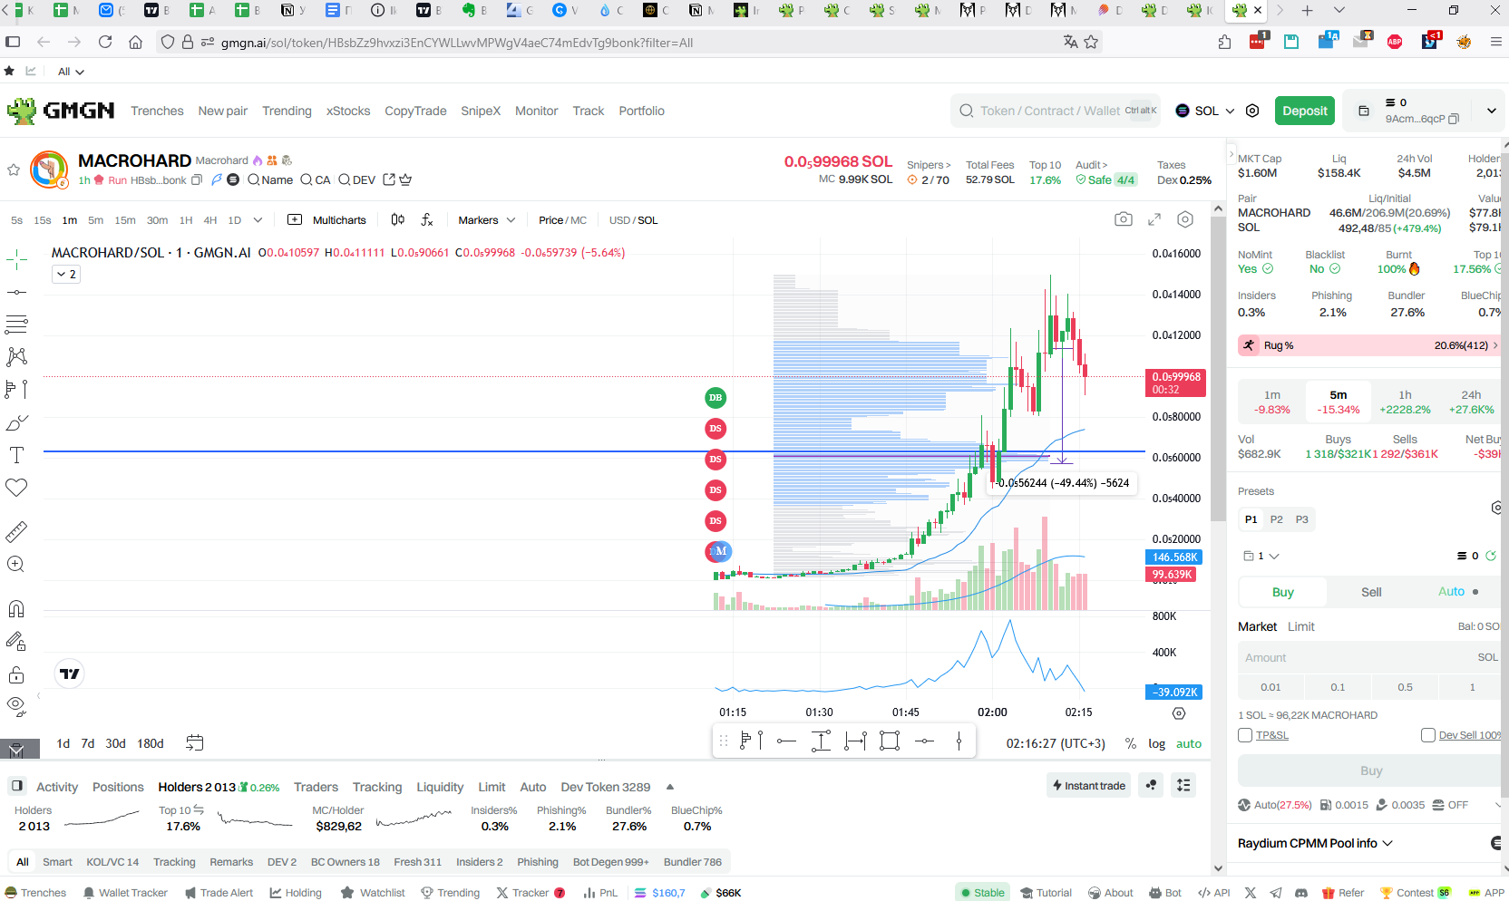Expand the Rug % details row

(x=1368, y=345)
